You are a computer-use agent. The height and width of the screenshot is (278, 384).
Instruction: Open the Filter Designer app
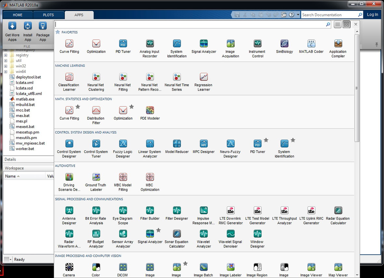[x=177, y=213]
